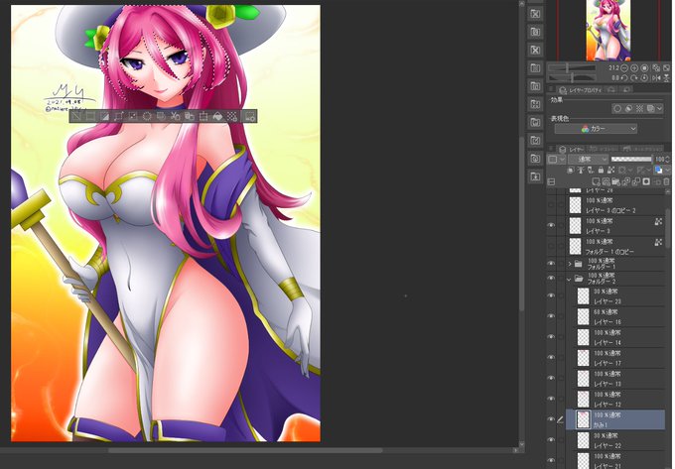
Task: Click Navigator zoom in (plus) icon
Action: [x=634, y=68]
